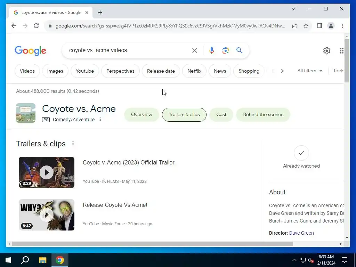
Task: Filter results by Images chip
Action: coord(55,71)
